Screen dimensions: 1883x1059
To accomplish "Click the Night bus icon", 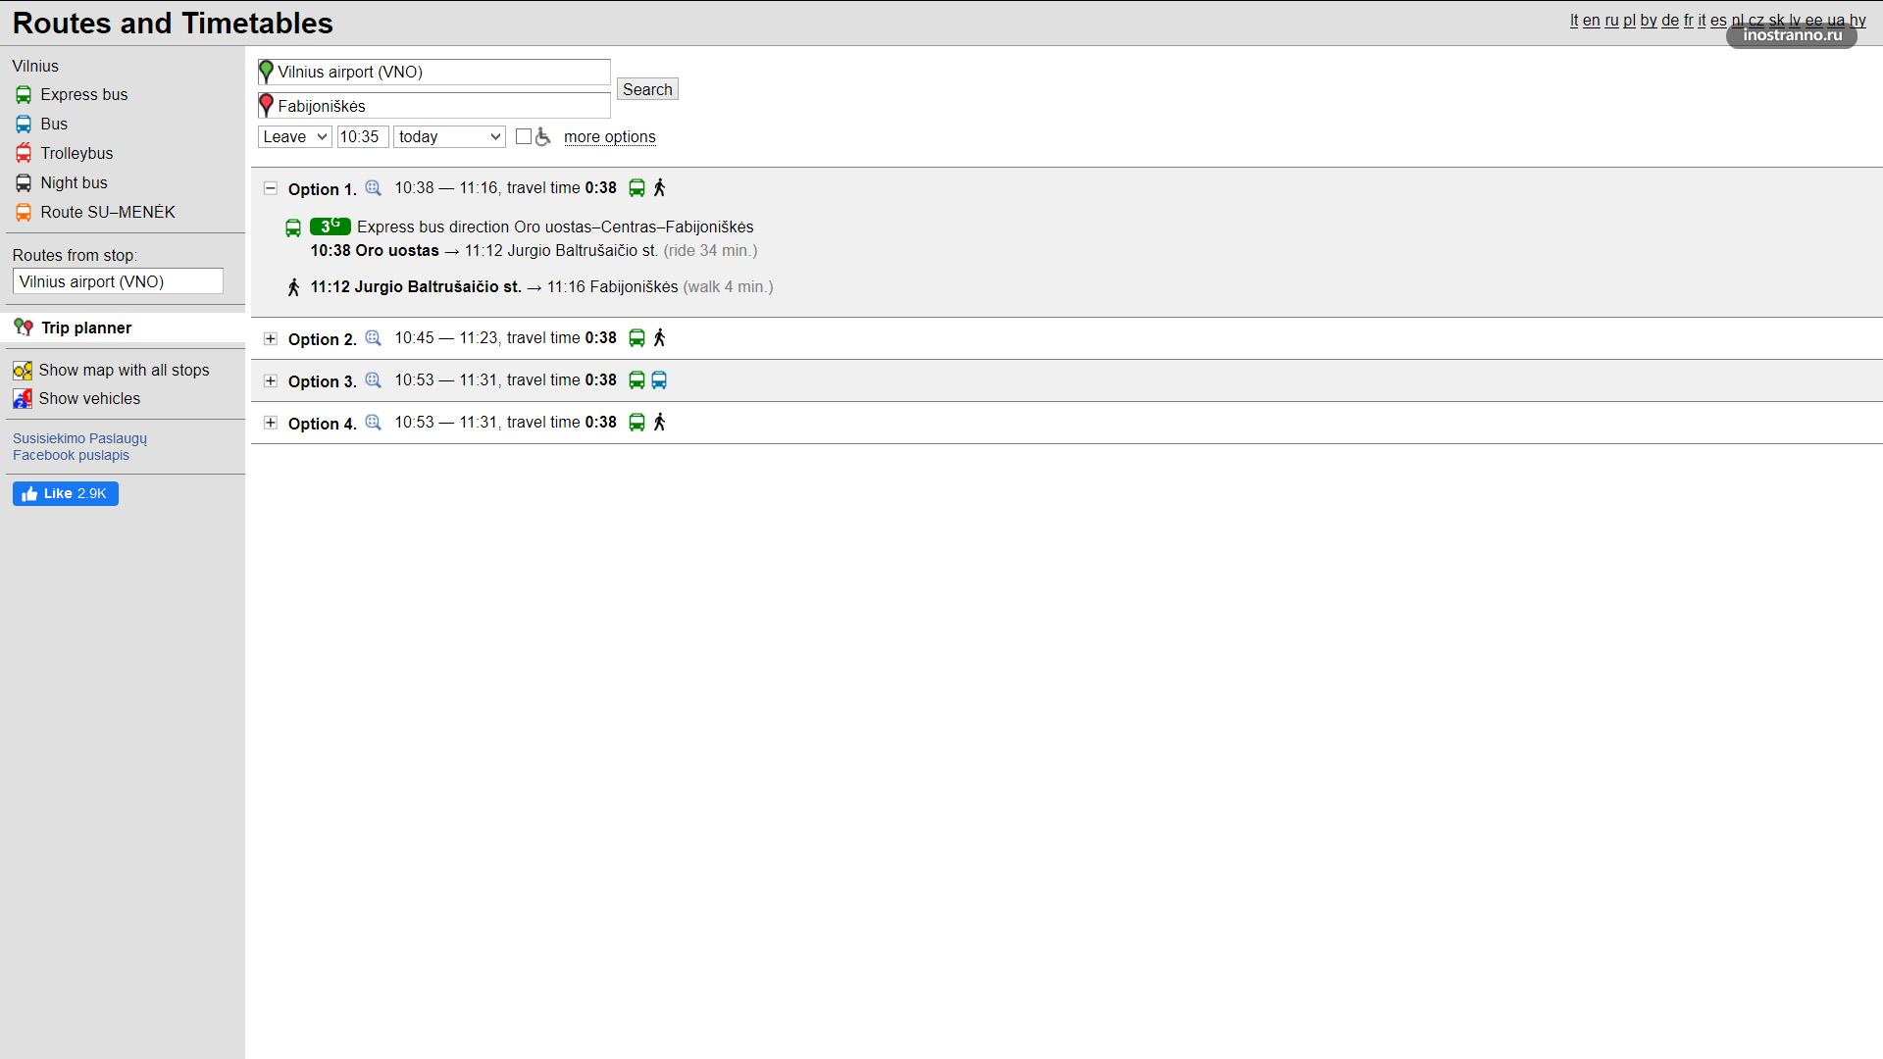I will pos(24,183).
